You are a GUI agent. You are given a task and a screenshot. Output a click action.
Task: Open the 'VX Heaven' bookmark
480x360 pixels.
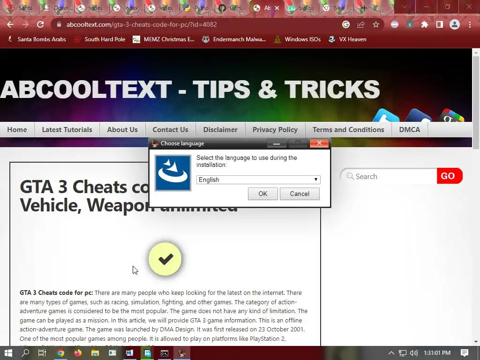pyautogui.click(x=347, y=39)
